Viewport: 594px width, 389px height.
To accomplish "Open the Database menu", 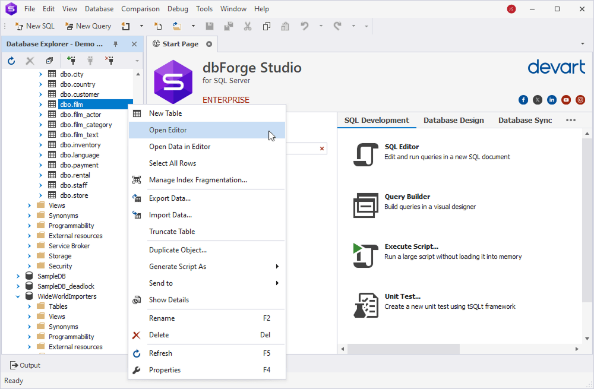I will 99,9.
